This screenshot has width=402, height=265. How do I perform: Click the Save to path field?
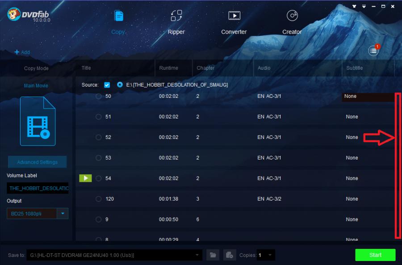coord(114,255)
